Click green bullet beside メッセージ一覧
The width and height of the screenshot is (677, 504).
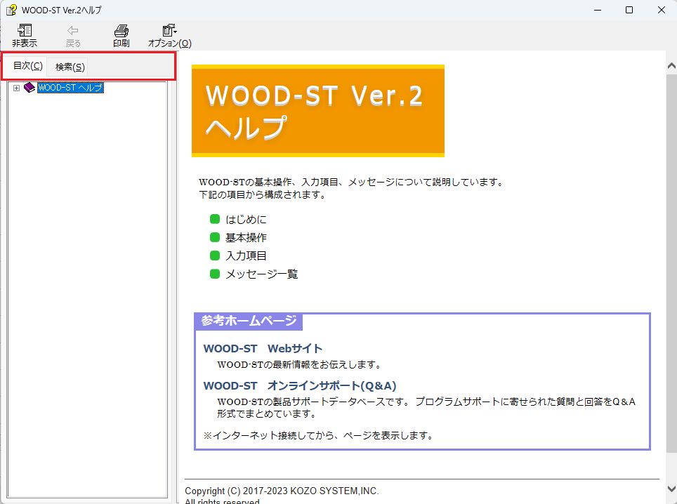215,274
